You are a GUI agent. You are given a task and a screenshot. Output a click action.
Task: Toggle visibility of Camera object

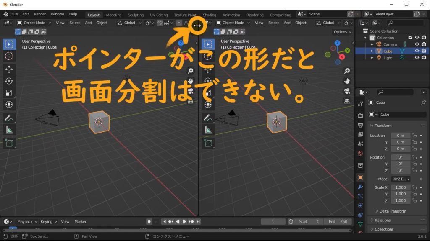(x=417, y=44)
